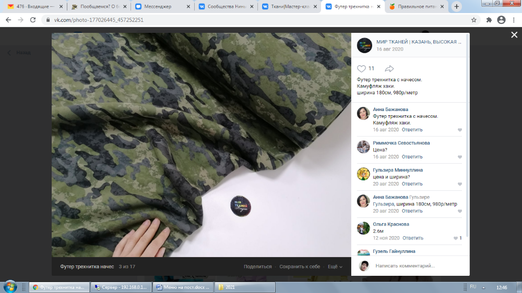The height and width of the screenshot is (293, 522).
Task: Open Риммочка Севостьянова's profile name
Action: tap(401, 143)
